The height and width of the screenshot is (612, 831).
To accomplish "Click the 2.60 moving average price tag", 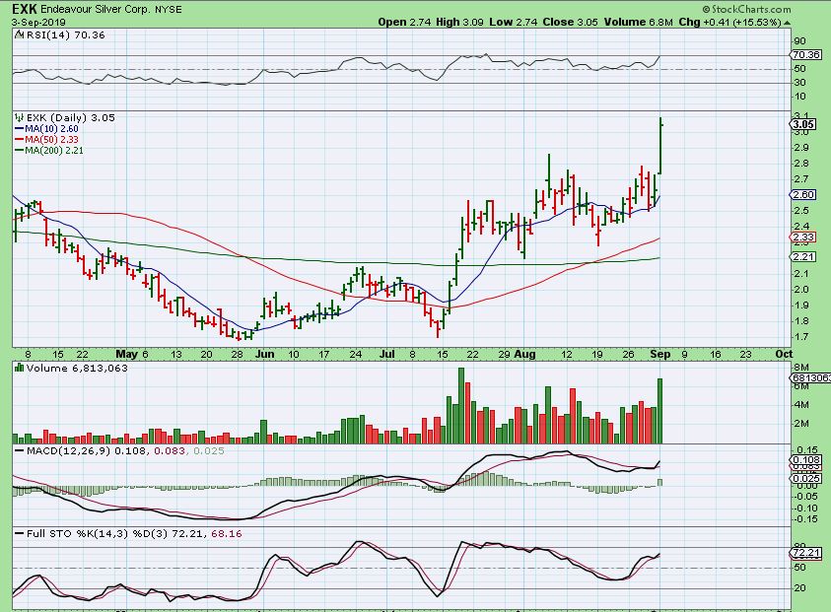I will (803, 194).
